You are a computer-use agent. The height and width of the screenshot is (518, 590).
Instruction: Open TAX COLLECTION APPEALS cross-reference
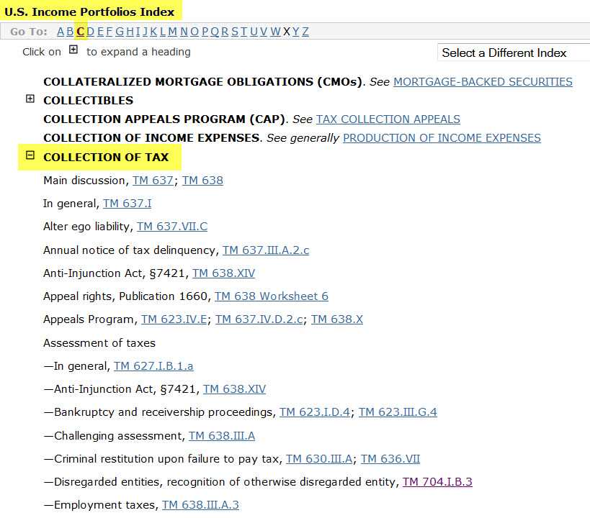388,119
